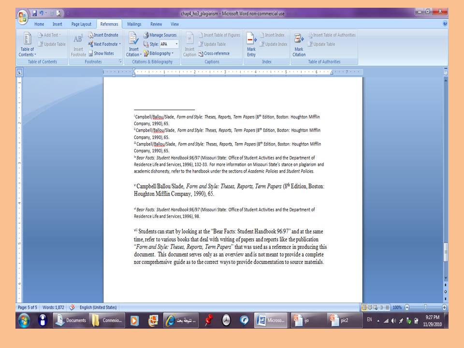This screenshot has height=348, width=464.
Task: Click the Show Notes button
Action: click(x=101, y=54)
